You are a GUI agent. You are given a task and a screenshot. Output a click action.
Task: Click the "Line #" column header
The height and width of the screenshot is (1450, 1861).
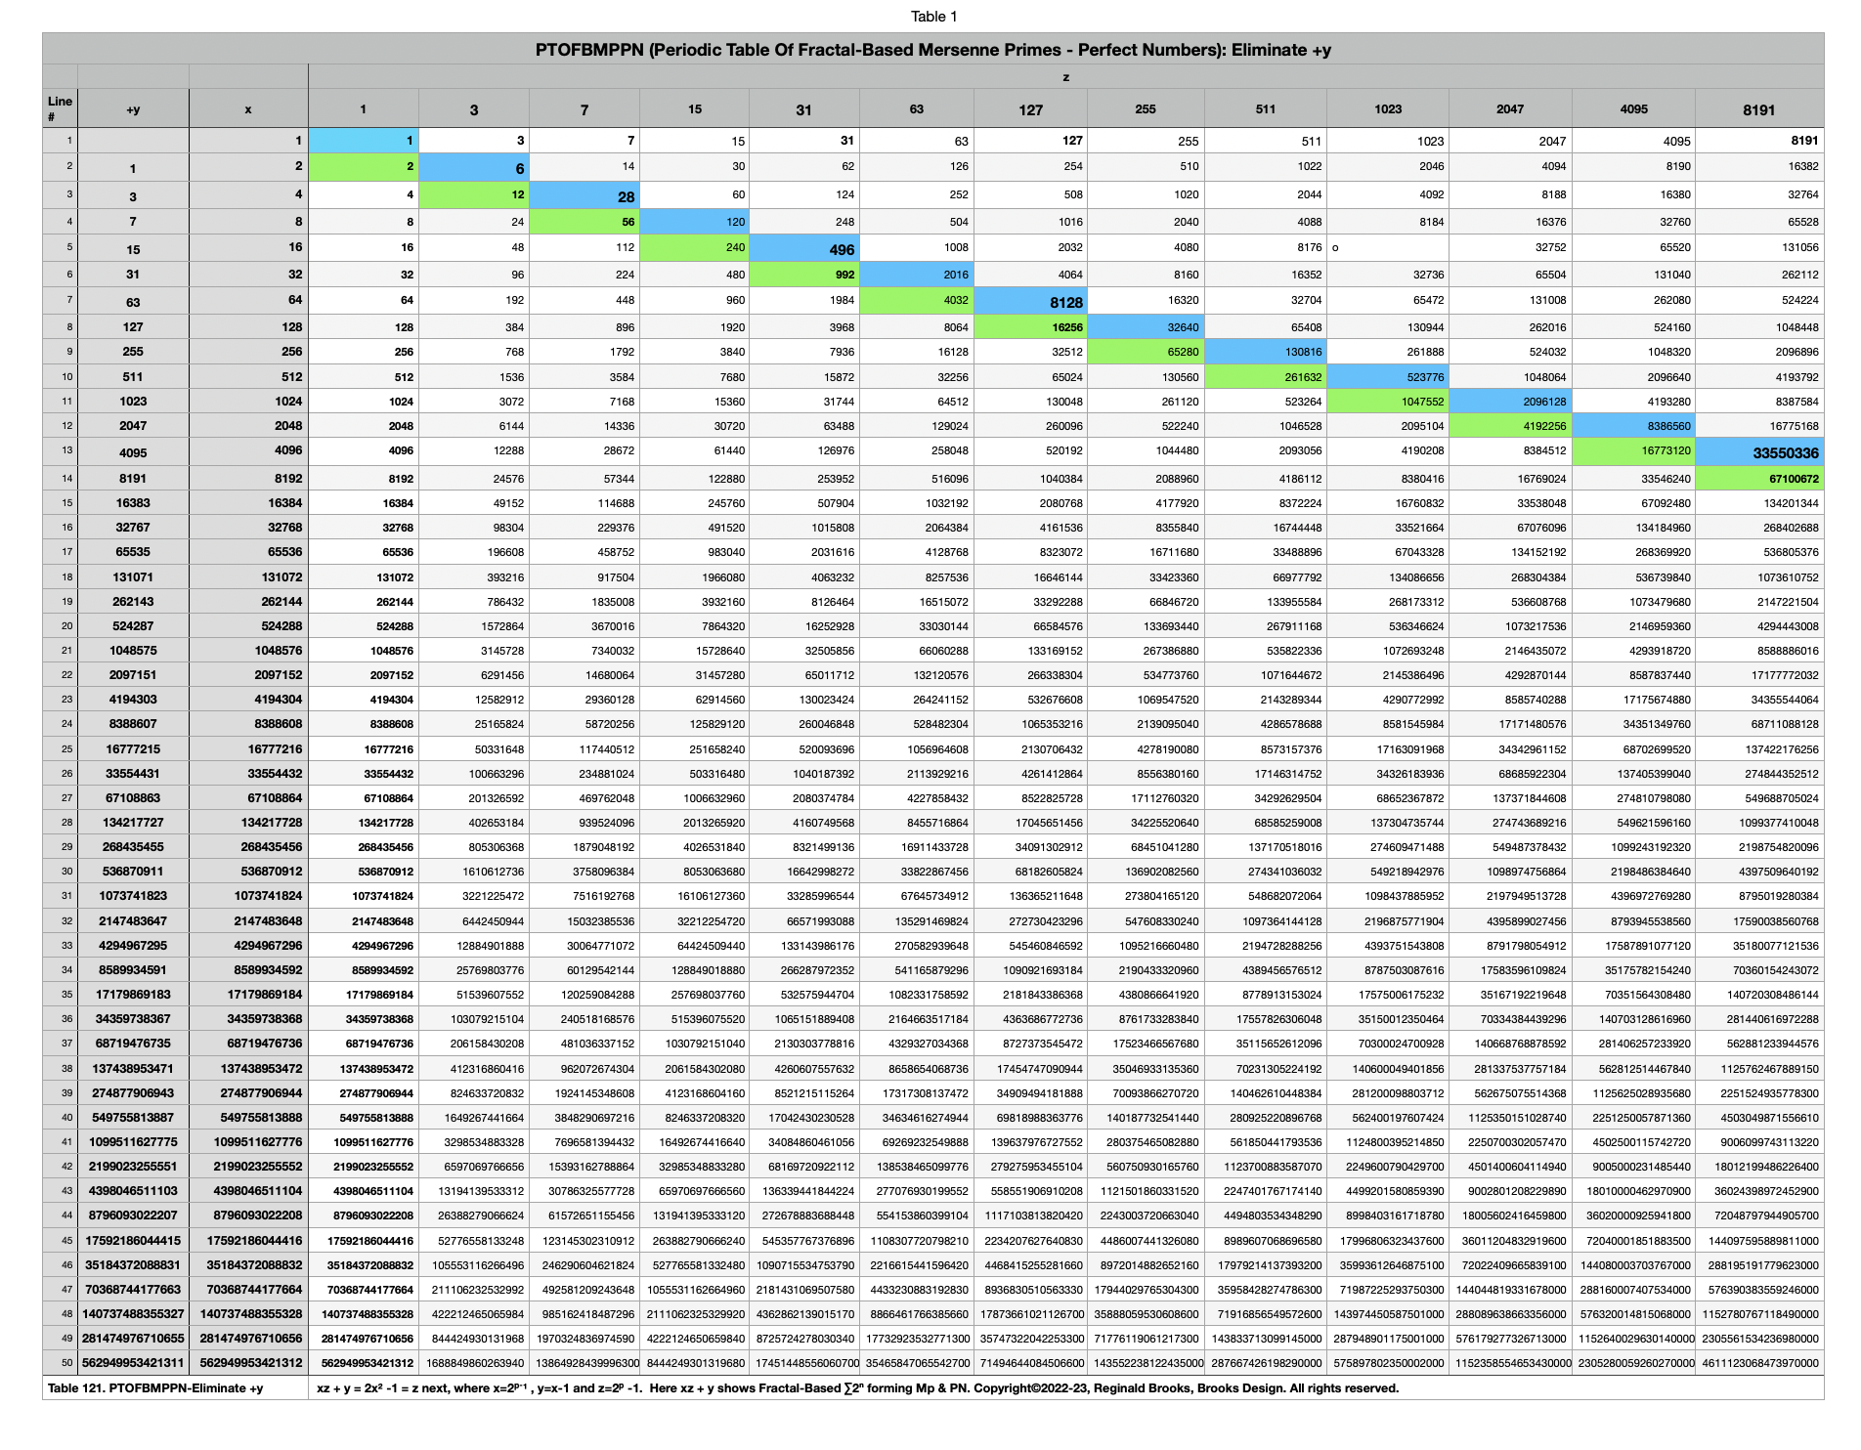pos(60,107)
